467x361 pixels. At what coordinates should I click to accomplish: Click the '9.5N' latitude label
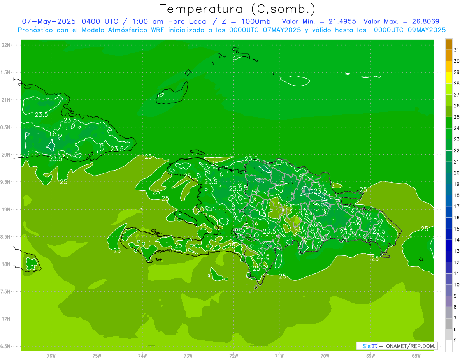[5, 182]
